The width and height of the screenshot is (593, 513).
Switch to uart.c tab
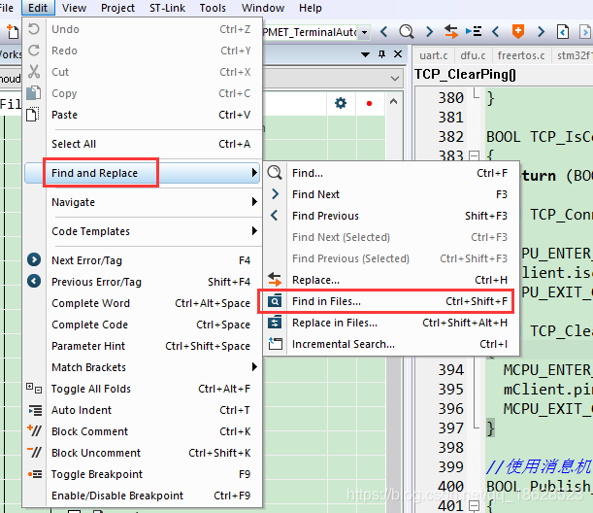pos(434,55)
